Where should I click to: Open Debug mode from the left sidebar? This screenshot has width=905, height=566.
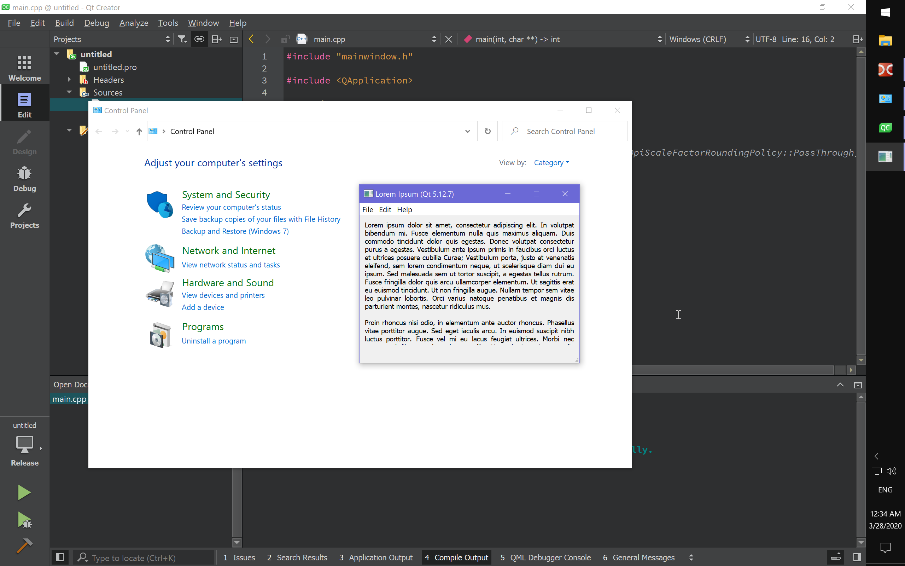click(x=24, y=179)
